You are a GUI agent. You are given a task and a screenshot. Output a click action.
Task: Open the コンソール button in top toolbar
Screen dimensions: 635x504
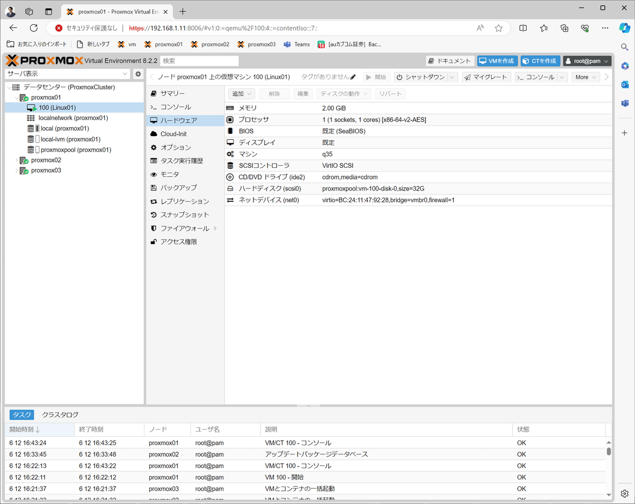click(x=536, y=77)
